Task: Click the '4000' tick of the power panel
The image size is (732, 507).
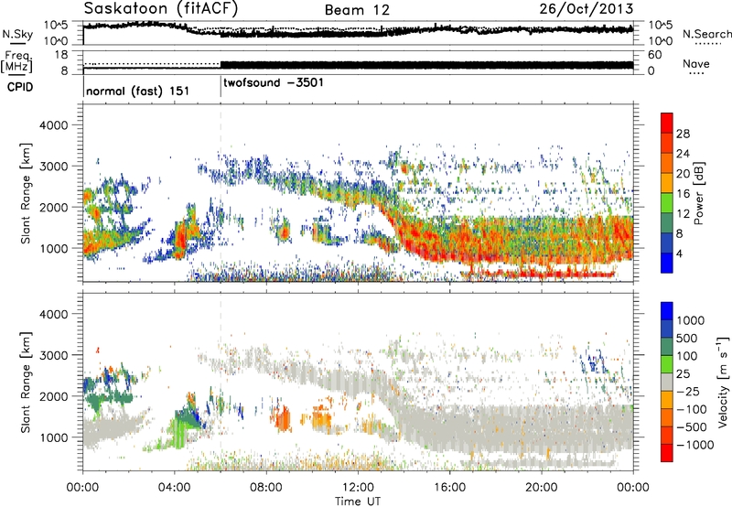Action: 54,125
